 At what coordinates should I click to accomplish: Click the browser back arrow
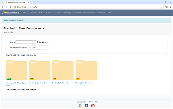pyautogui.click(x=3, y=7)
